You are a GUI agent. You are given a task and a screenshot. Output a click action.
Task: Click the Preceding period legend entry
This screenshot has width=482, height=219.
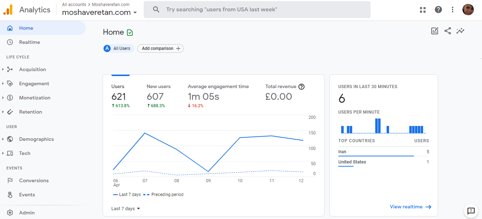point(164,195)
